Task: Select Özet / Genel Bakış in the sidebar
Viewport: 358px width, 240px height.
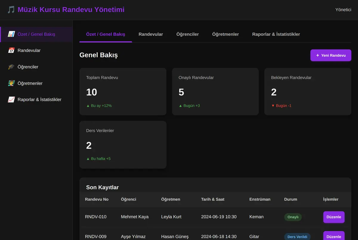Action: pyautogui.click(x=36, y=34)
